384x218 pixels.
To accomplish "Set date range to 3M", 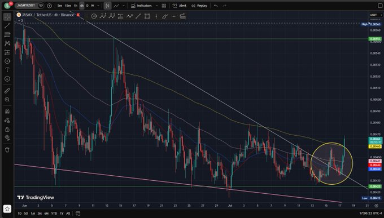I will 40,213.
